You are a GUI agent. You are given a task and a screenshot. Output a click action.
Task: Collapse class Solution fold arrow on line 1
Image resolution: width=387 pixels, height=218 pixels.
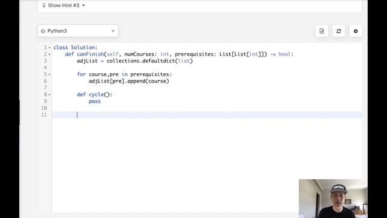pos(50,47)
